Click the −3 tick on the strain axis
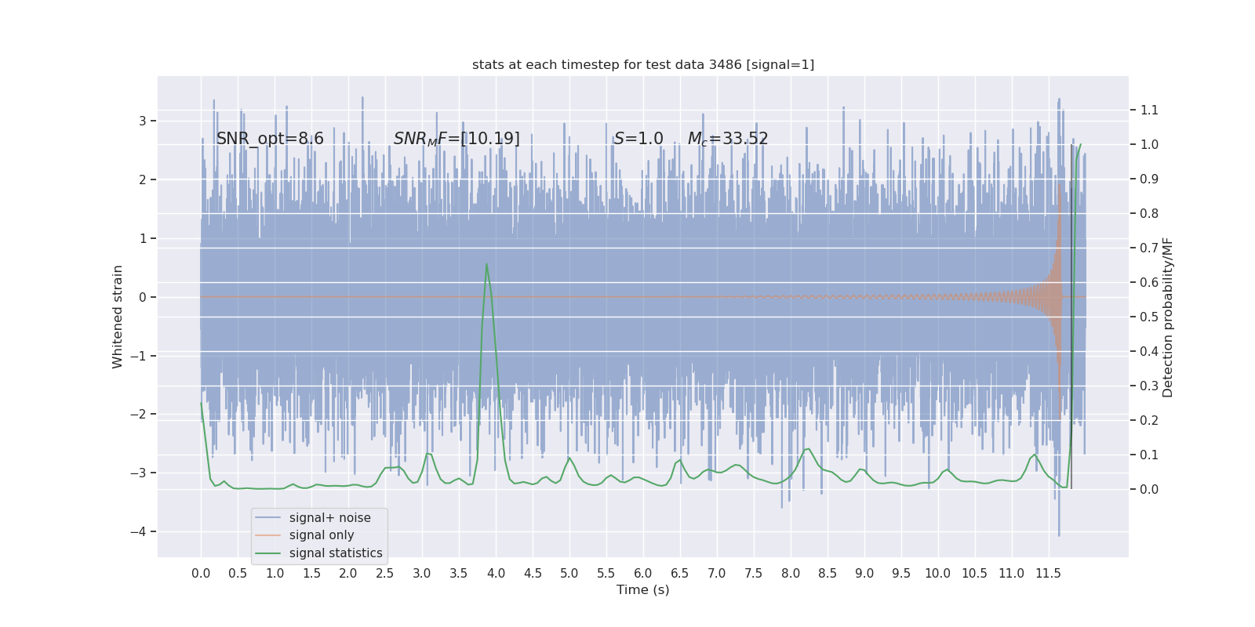Screen dimensions: 1255x627 click(x=138, y=473)
